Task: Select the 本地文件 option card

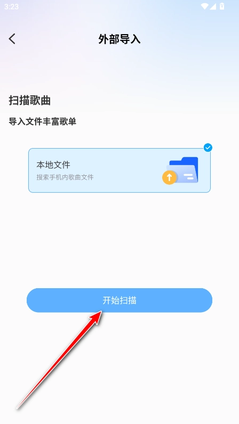Action: [119, 170]
